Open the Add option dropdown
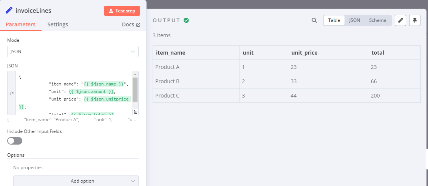 [76, 181]
